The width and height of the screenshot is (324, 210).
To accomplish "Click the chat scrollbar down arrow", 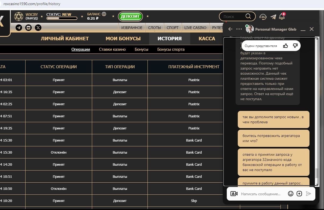I will (317, 184).
